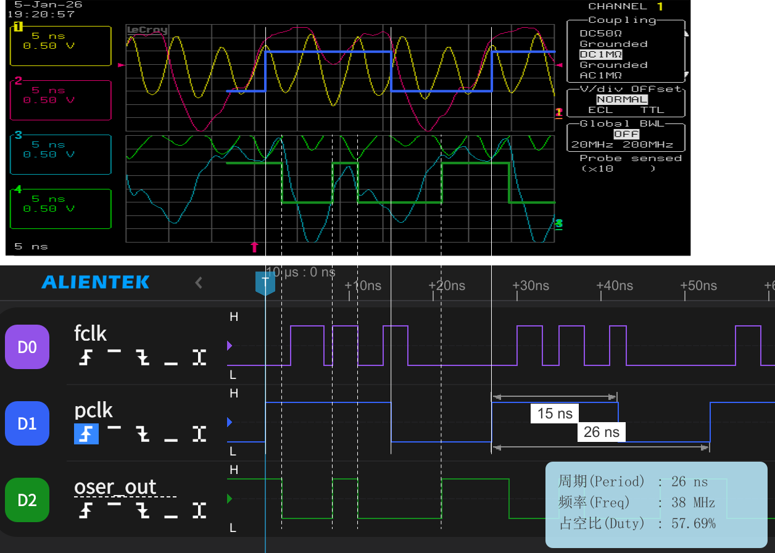Collapse panel with the left chevron
Image resolution: width=775 pixels, height=553 pixels.
pos(199,283)
